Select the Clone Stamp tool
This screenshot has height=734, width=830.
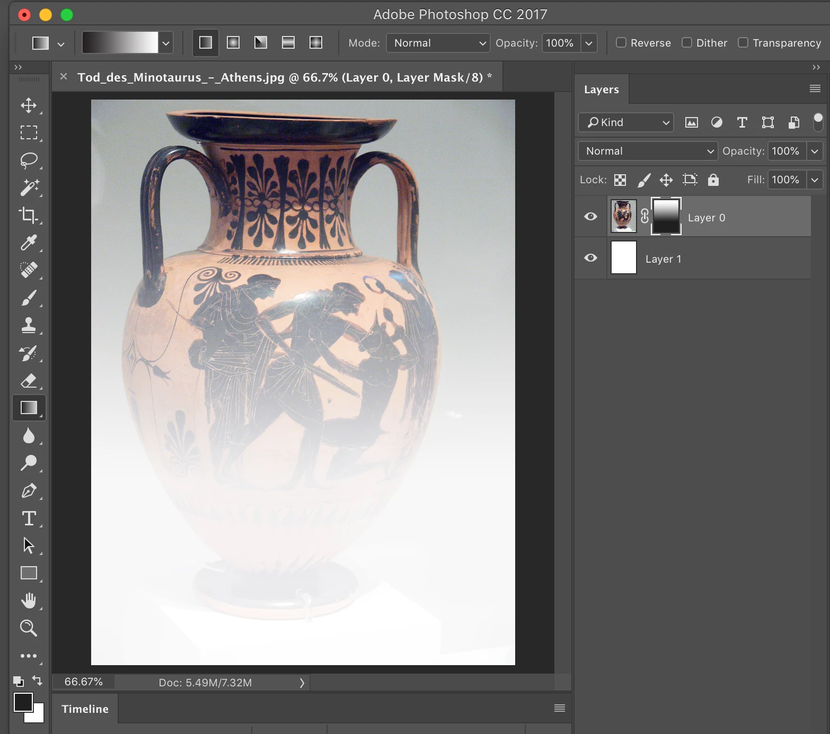coord(29,325)
